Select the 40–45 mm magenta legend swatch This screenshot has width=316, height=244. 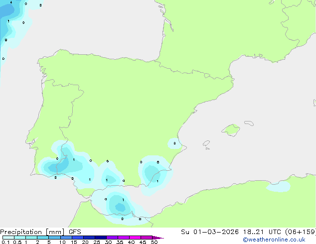click(135, 238)
